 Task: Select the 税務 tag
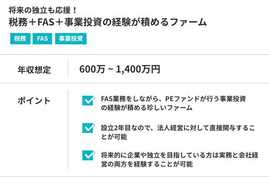[x=20, y=38]
